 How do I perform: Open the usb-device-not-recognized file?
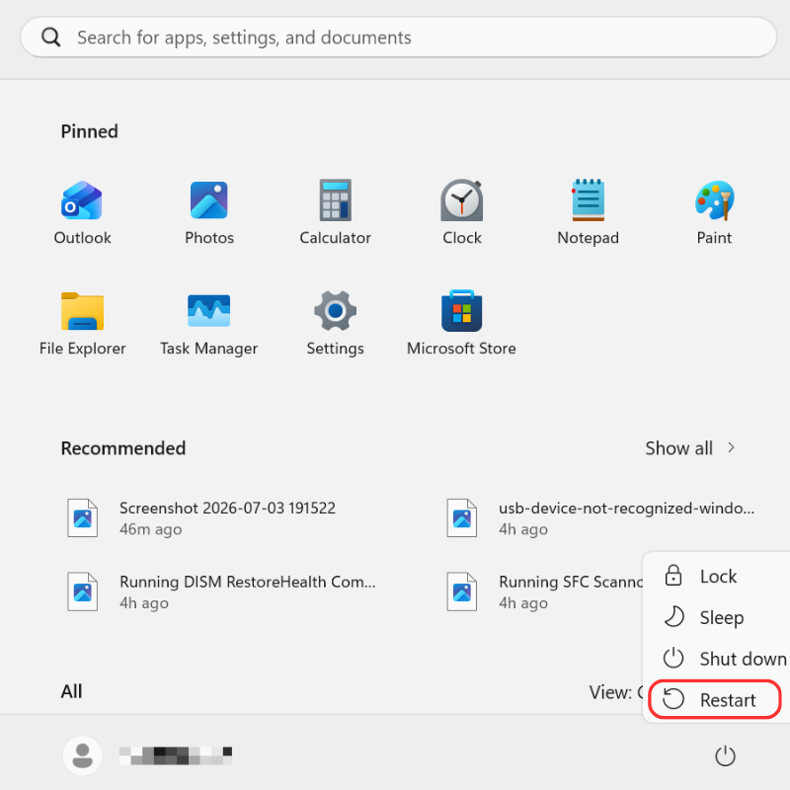point(600,517)
